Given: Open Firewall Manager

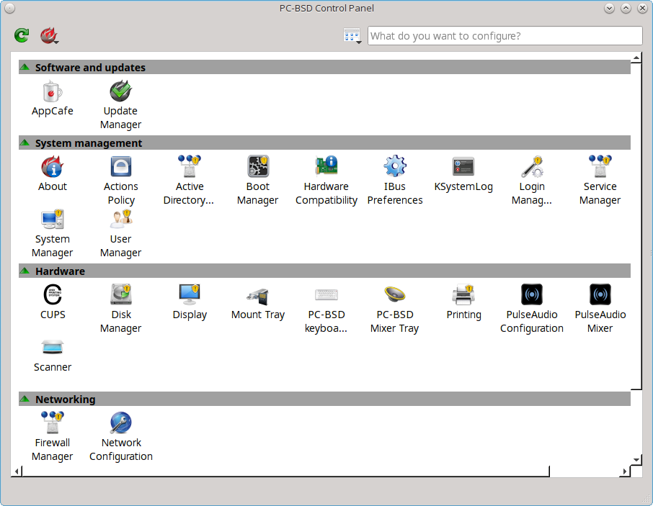Looking at the screenshot, I should point(52,437).
